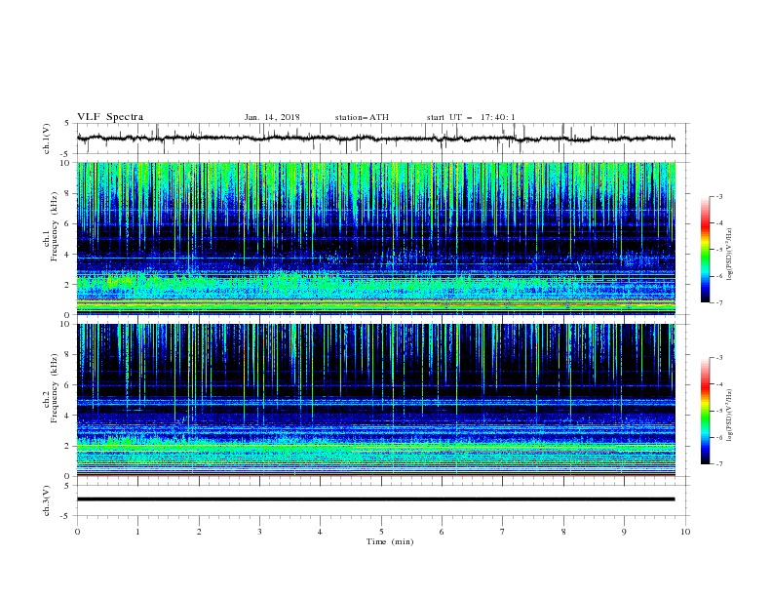Click the time axis tick label "5"

pyautogui.click(x=381, y=532)
